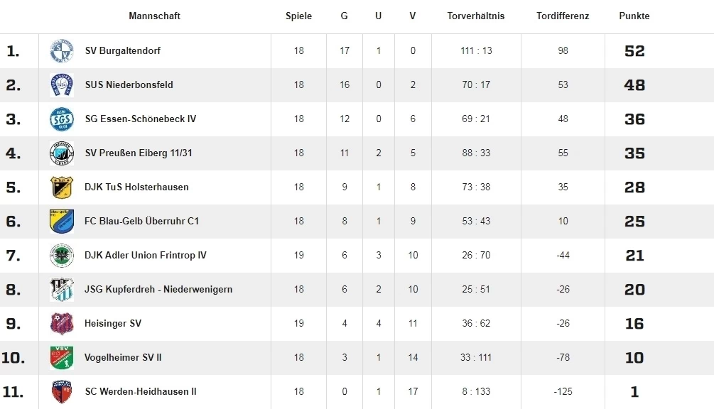Click the Heisinger SV purple crest
The width and height of the screenshot is (714, 409).
[62, 324]
